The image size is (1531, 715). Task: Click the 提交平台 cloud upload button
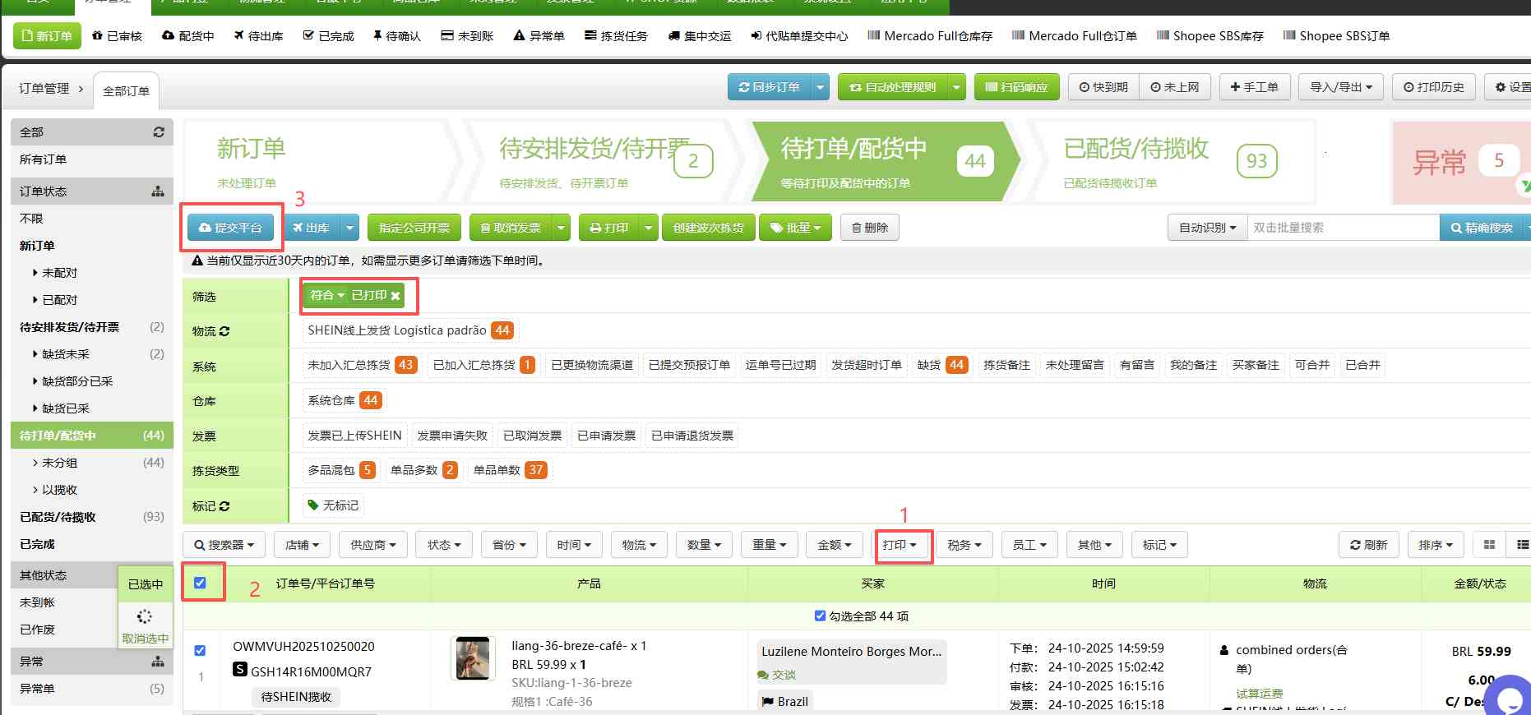pyautogui.click(x=230, y=228)
